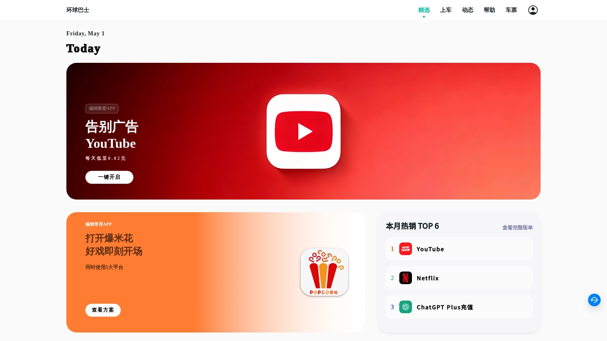Open the user account profile icon

(533, 10)
